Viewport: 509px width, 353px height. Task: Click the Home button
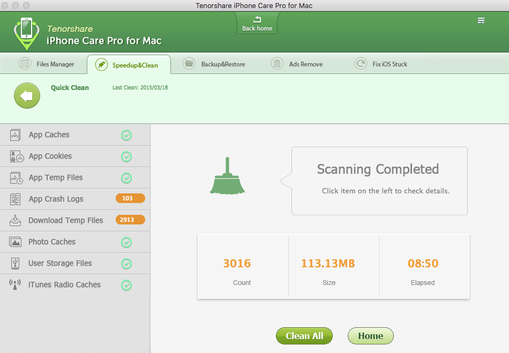click(370, 336)
